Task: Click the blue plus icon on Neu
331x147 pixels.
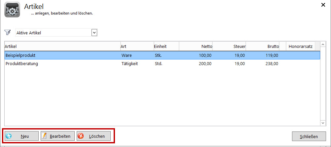Action: pyautogui.click(x=9, y=136)
